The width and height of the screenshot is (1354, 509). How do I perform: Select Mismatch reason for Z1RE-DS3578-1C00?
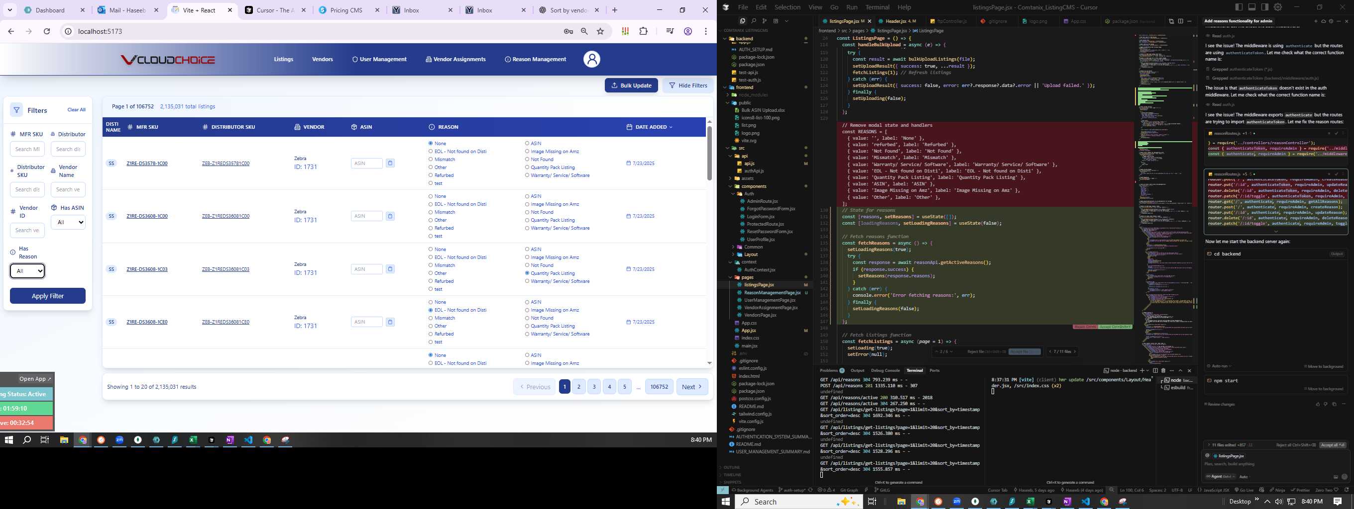point(431,160)
